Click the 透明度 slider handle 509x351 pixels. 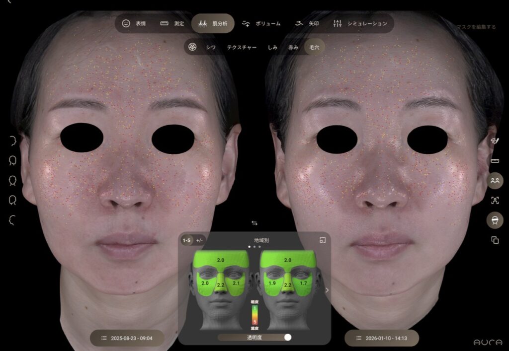[287, 337]
